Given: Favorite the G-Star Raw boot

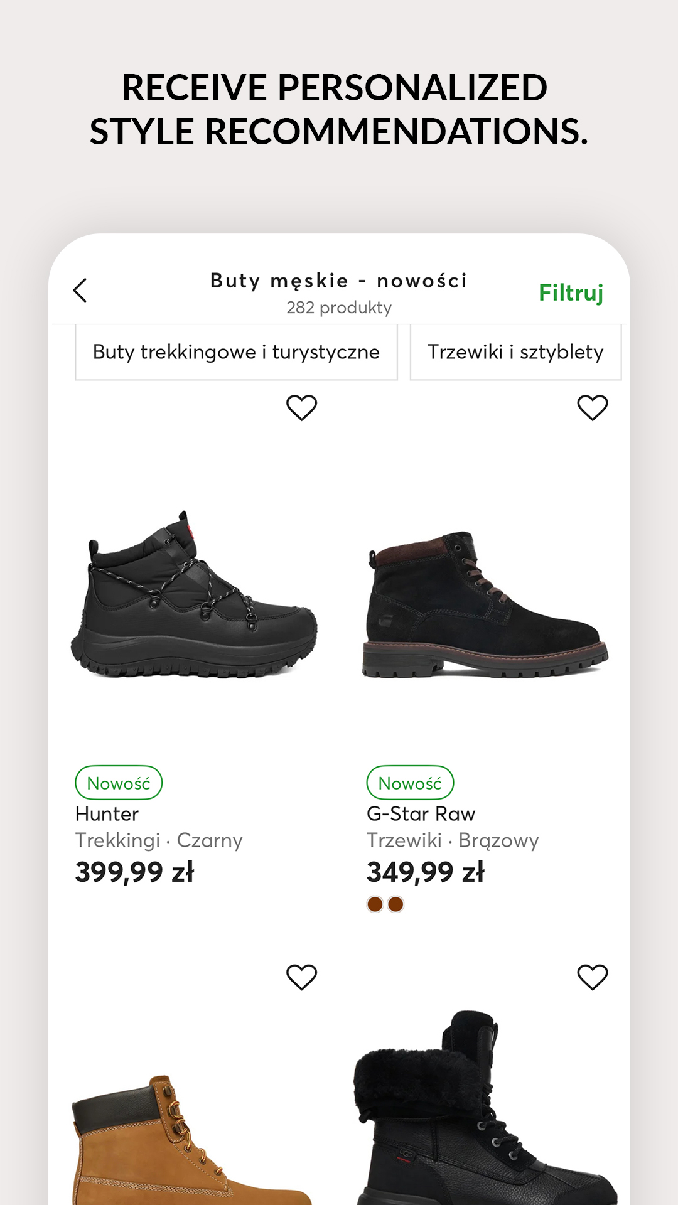Looking at the screenshot, I should [x=592, y=408].
